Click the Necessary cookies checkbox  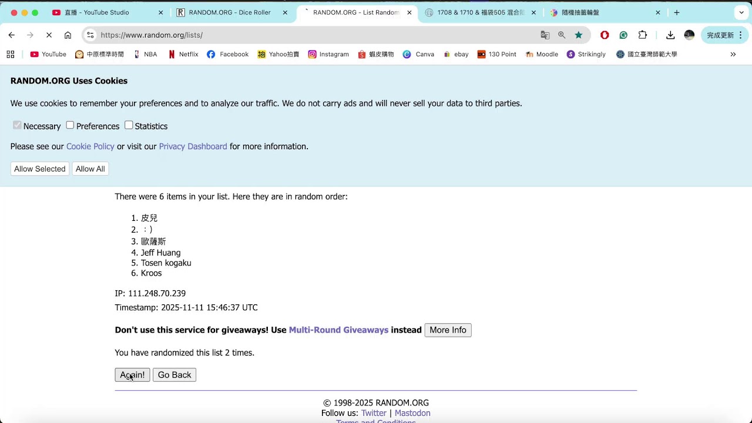click(17, 125)
